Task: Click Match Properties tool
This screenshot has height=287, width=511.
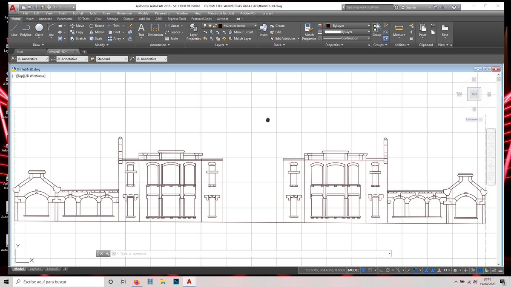Action: pyautogui.click(x=309, y=31)
